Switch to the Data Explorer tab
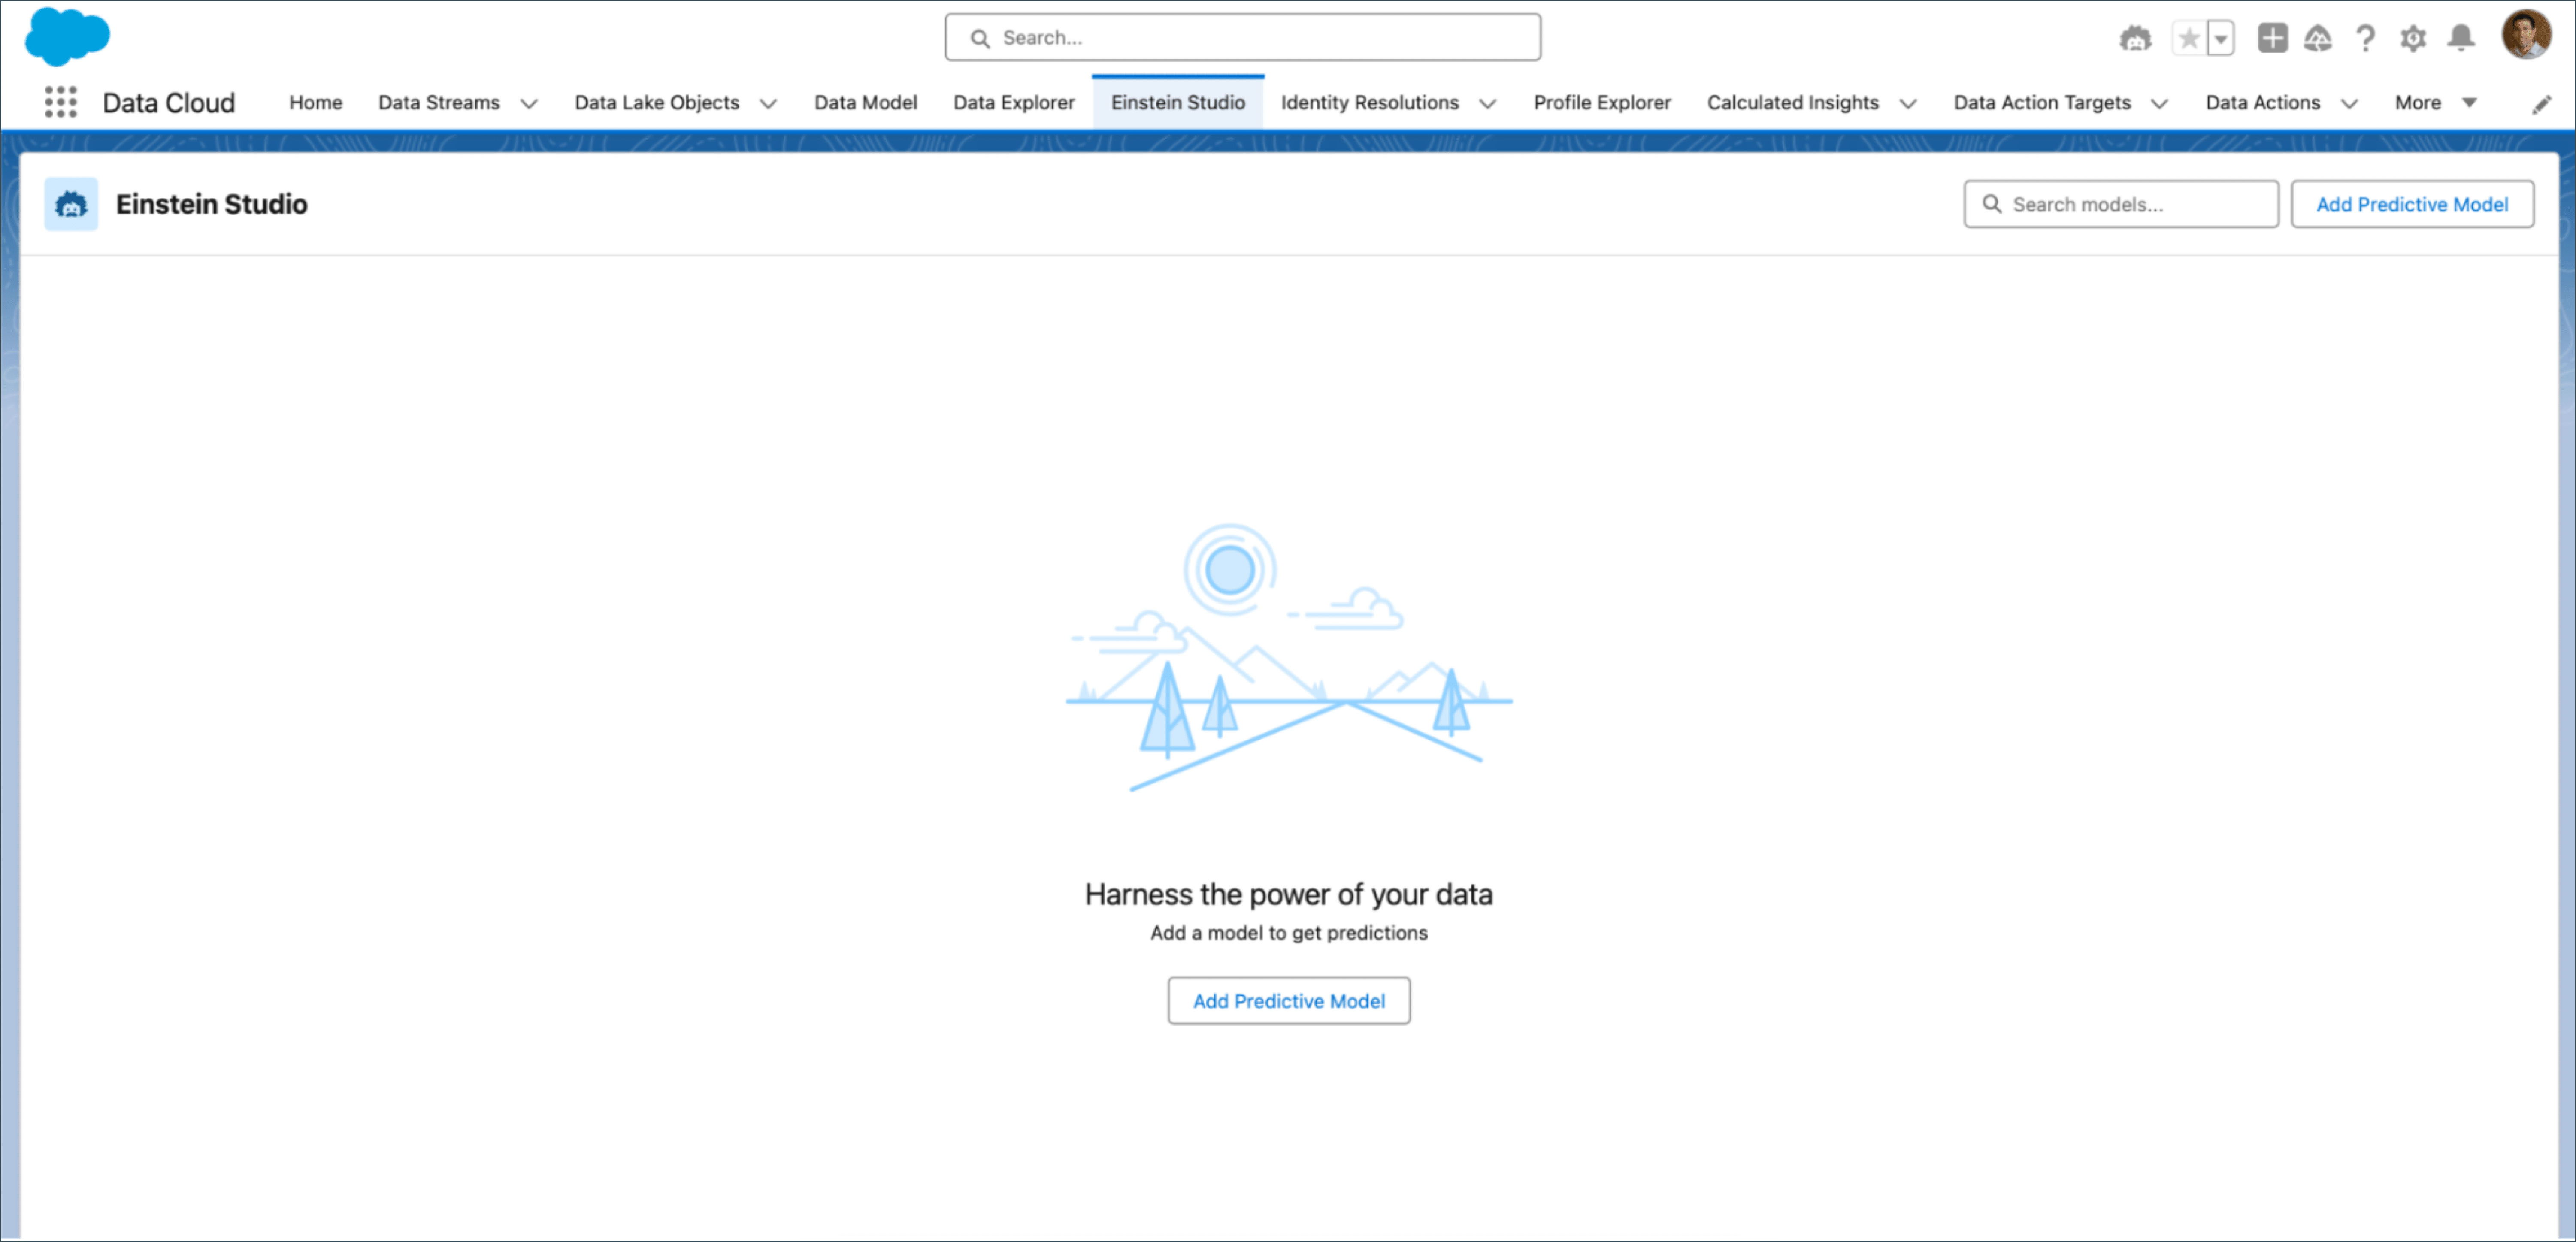Screen dimensions: 2576x1242 (1014, 102)
